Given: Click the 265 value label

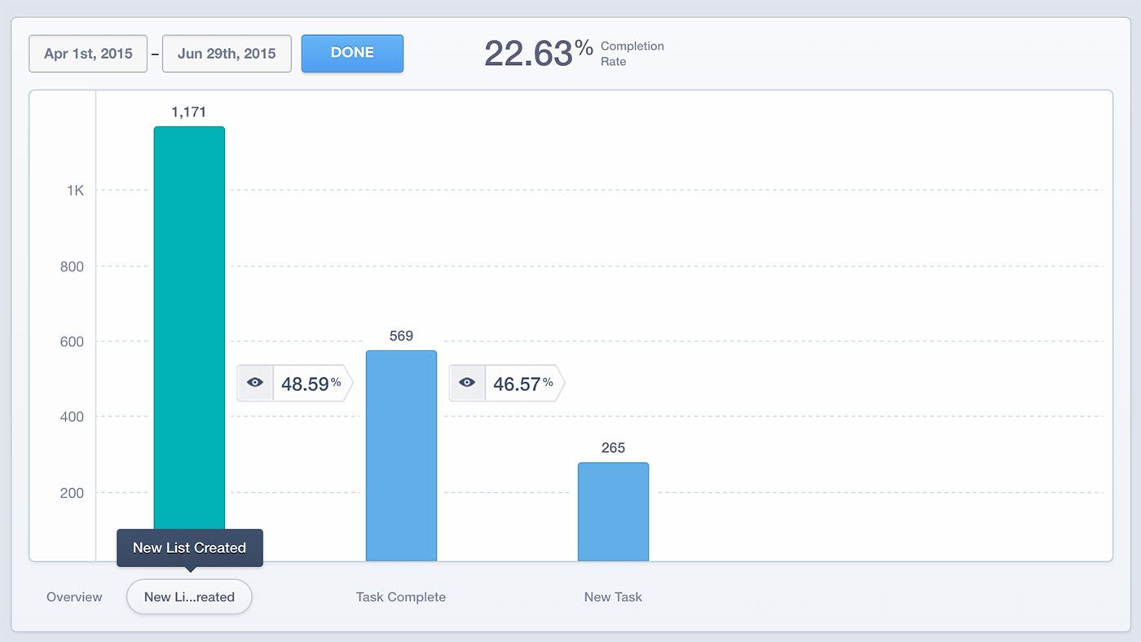Looking at the screenshot, I should [613, 448].
